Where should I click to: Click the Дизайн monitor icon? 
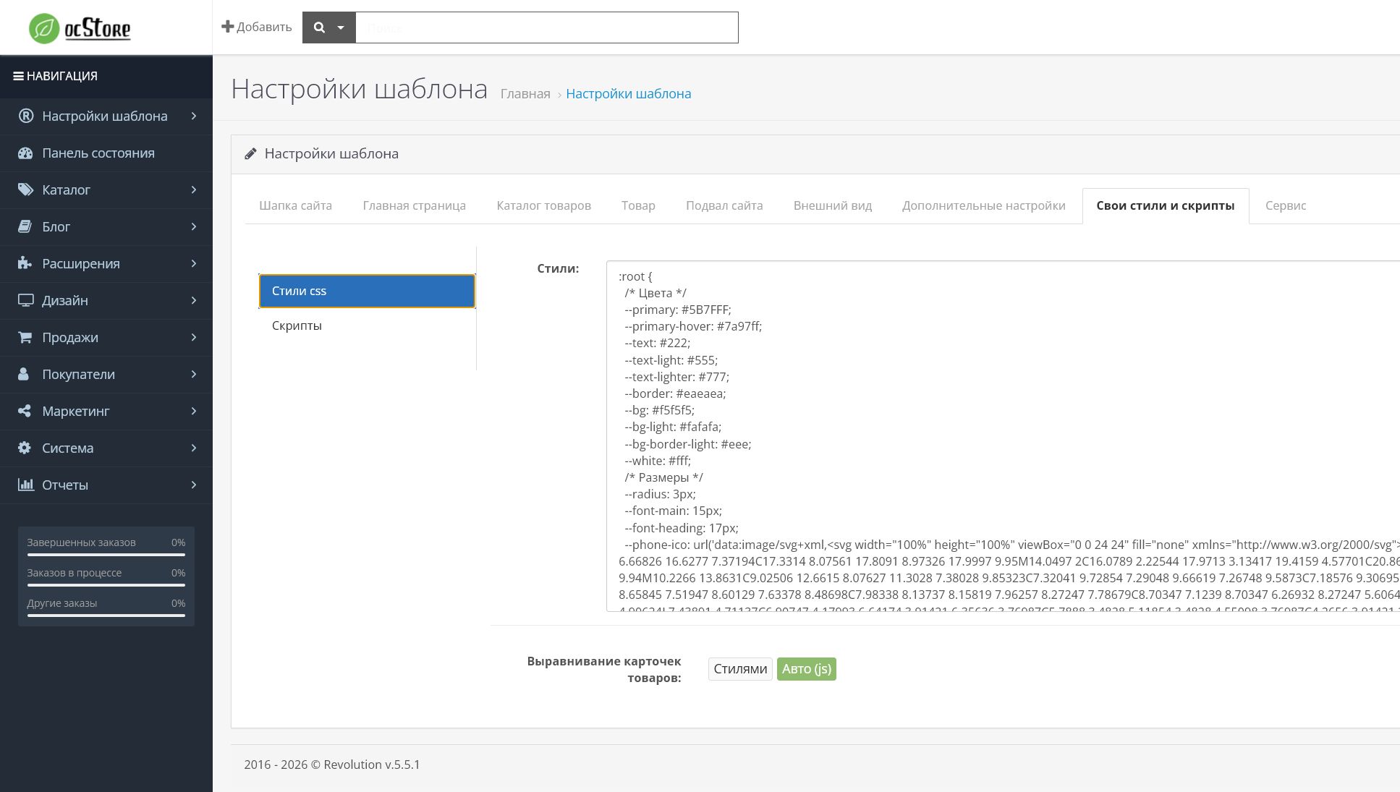click(x=25, y=300)
